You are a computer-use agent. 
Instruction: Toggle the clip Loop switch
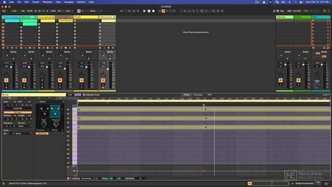[x=18, y=112]
